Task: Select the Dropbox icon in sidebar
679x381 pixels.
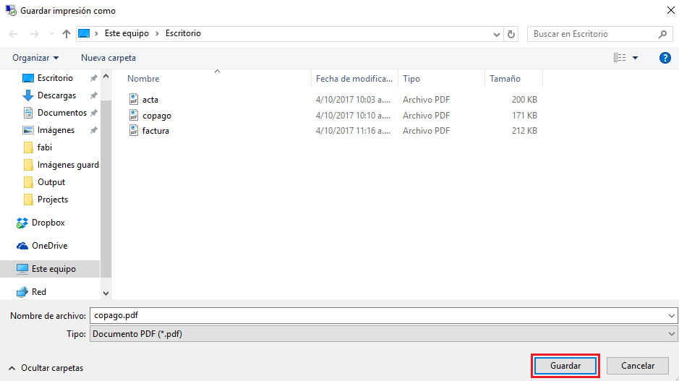Action: [x=22, y=223]
